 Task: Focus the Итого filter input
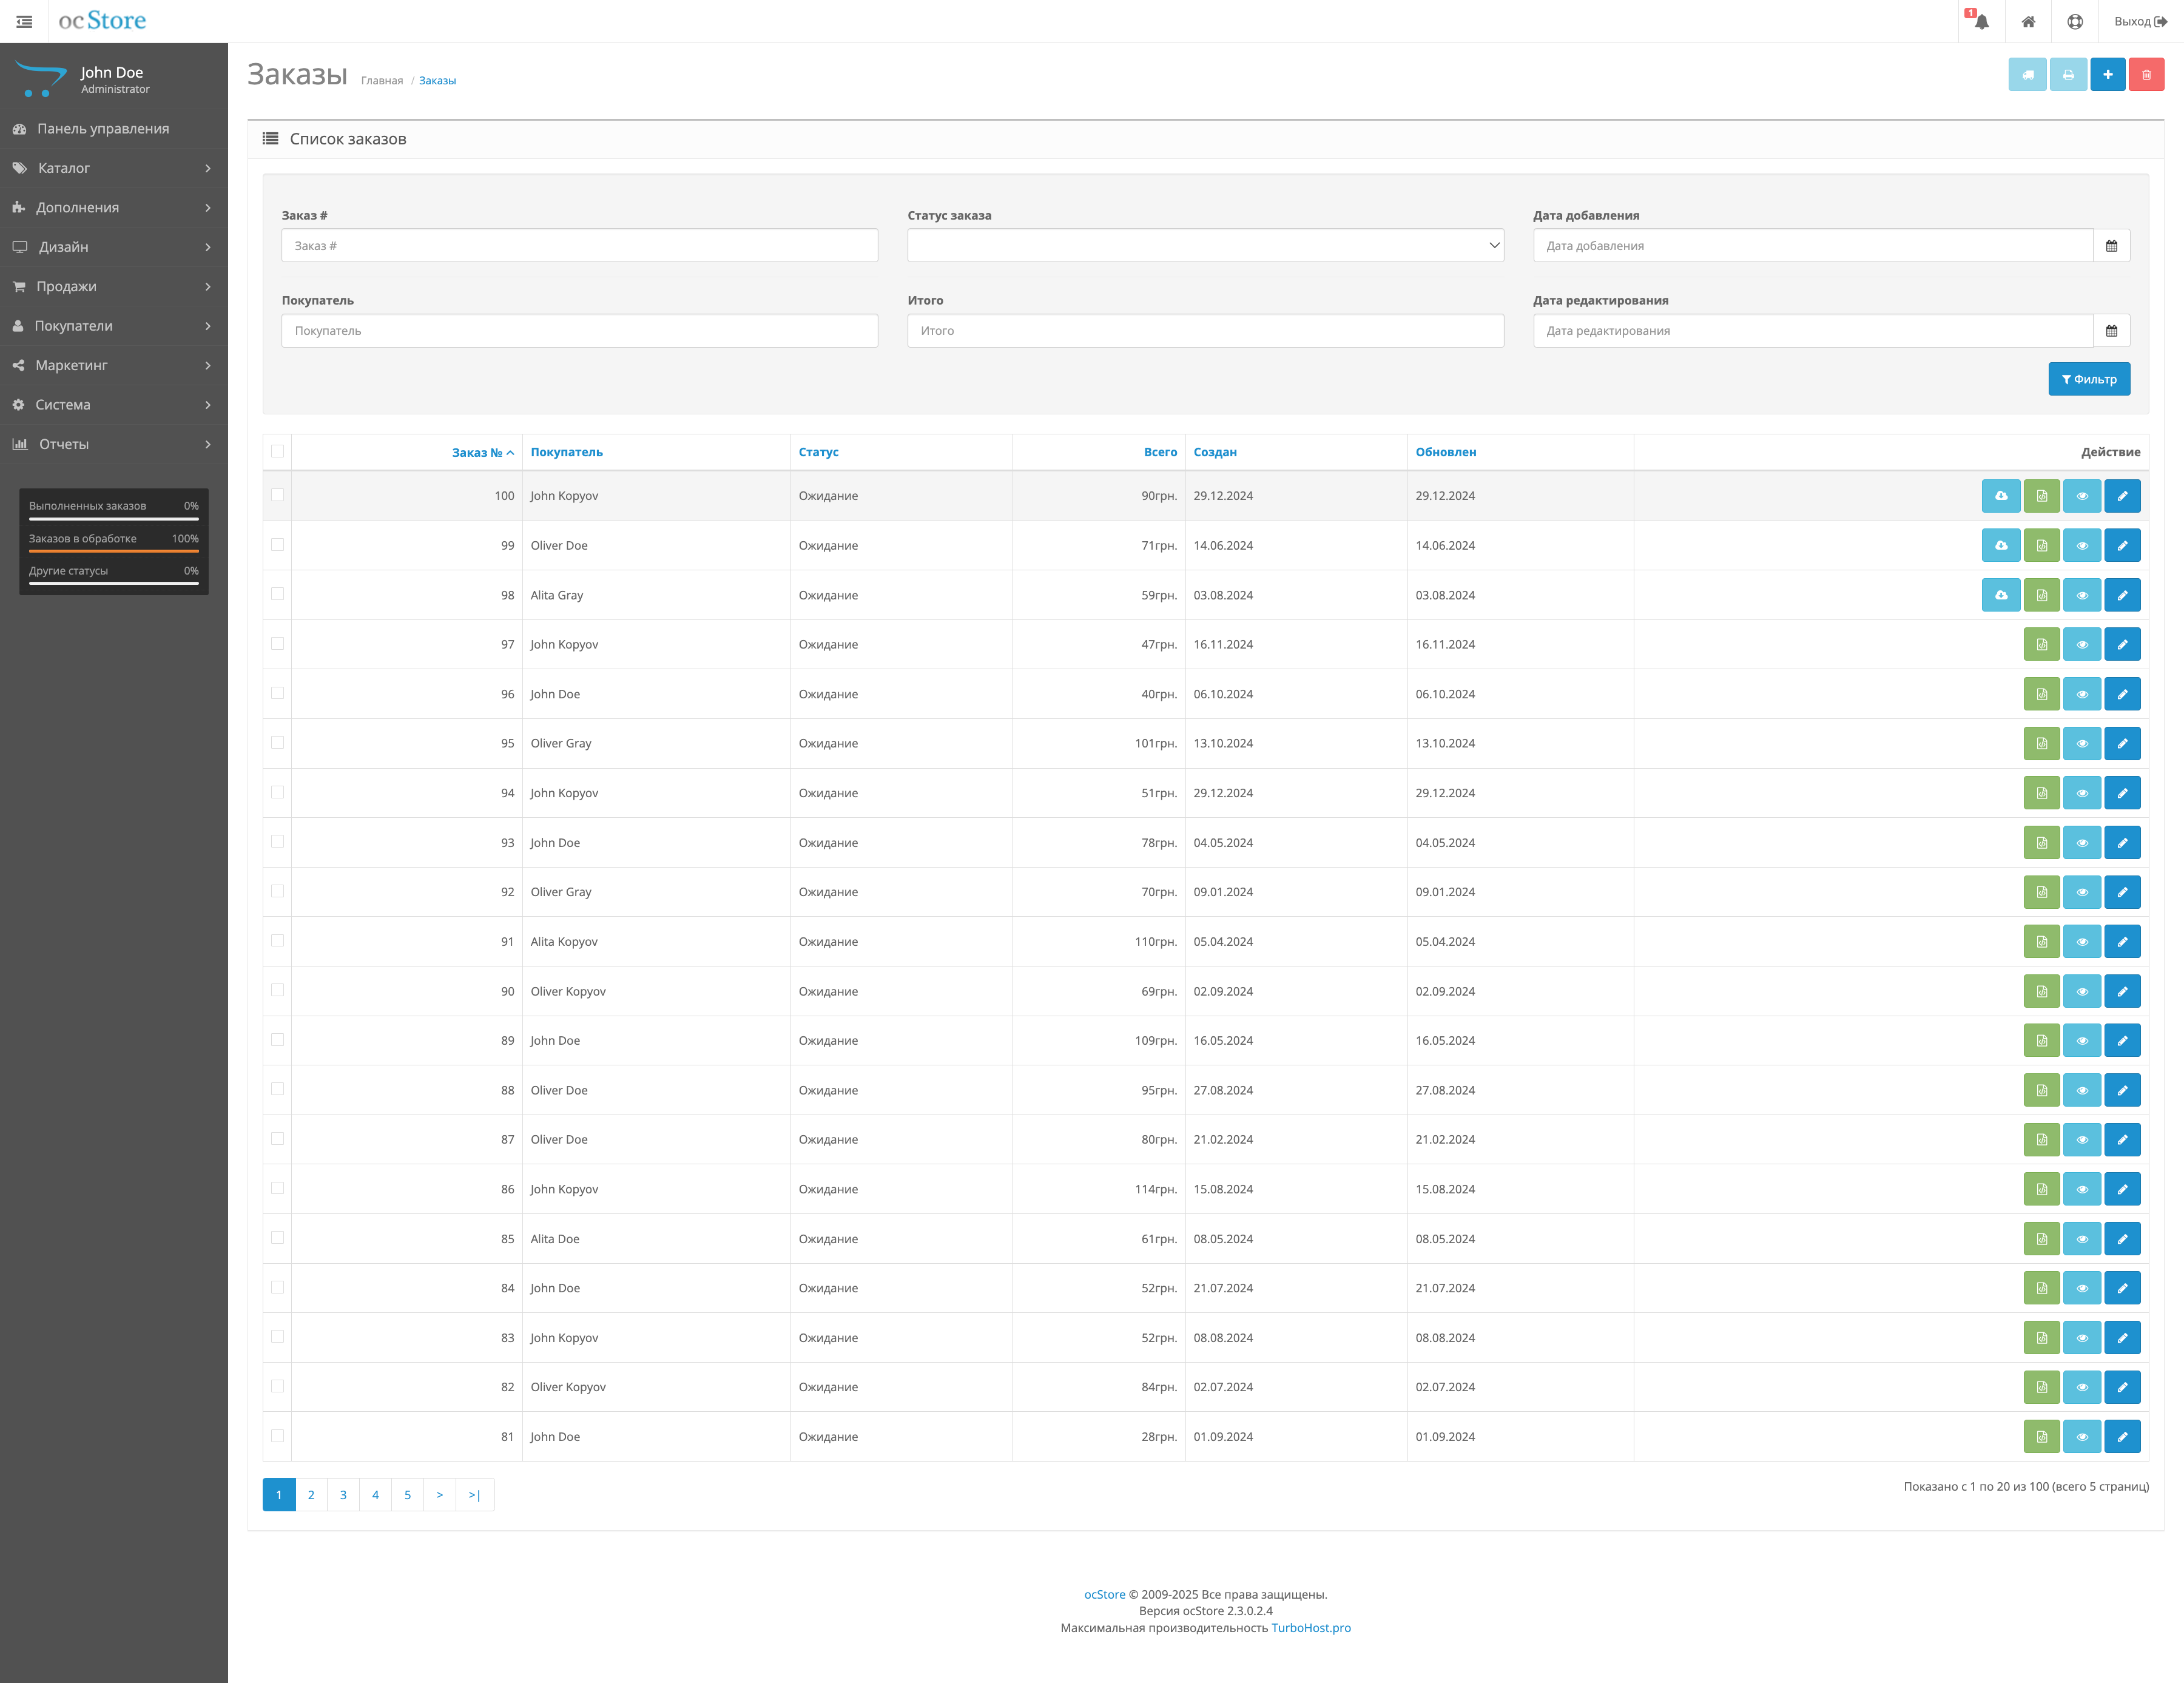coord(1205,331)
